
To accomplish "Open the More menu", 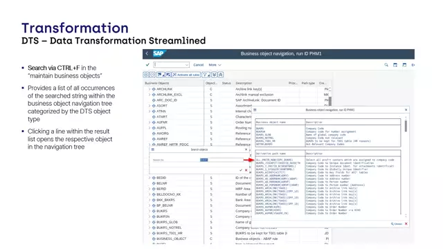I will (x=215, y=65).
